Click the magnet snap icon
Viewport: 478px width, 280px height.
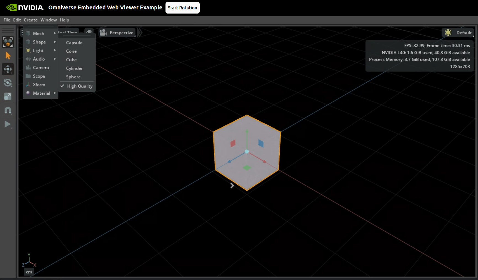(x=8, y=110)
